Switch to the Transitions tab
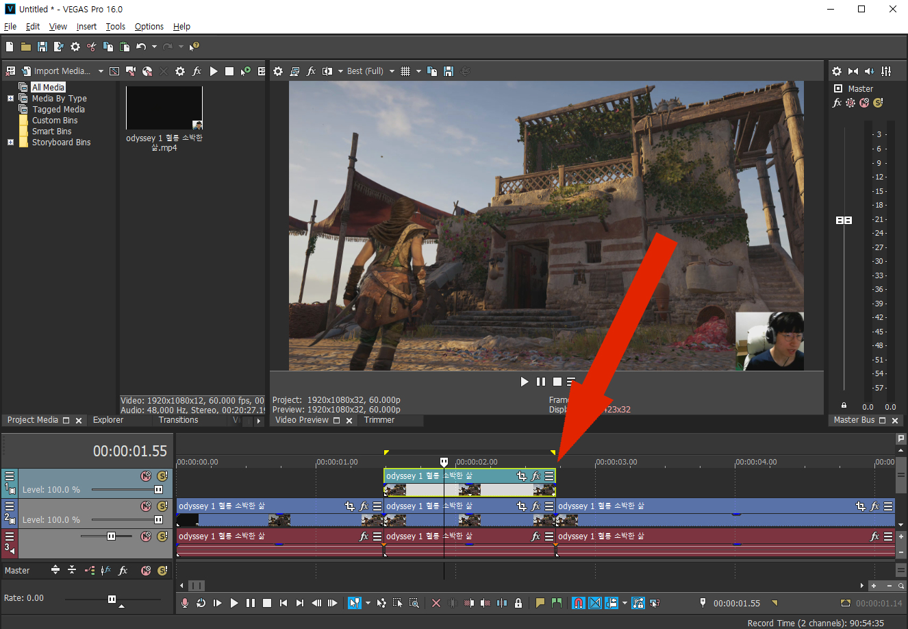The width and height of the screenshot is (908, 629). pyautogui.click(x=178, y=420)
